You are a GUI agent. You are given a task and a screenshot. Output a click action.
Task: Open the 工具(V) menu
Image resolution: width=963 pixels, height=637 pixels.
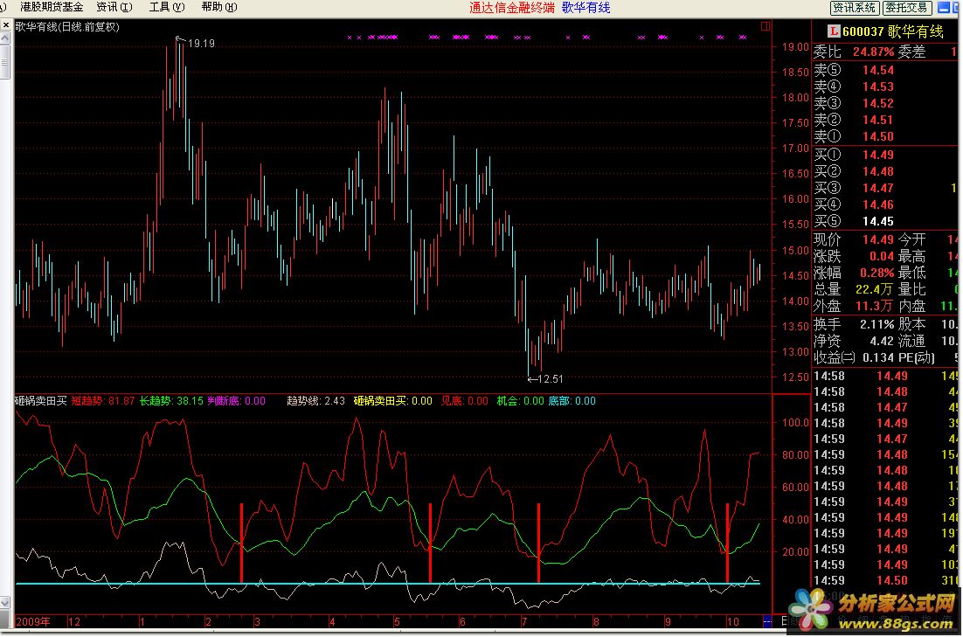coord(166,7)
